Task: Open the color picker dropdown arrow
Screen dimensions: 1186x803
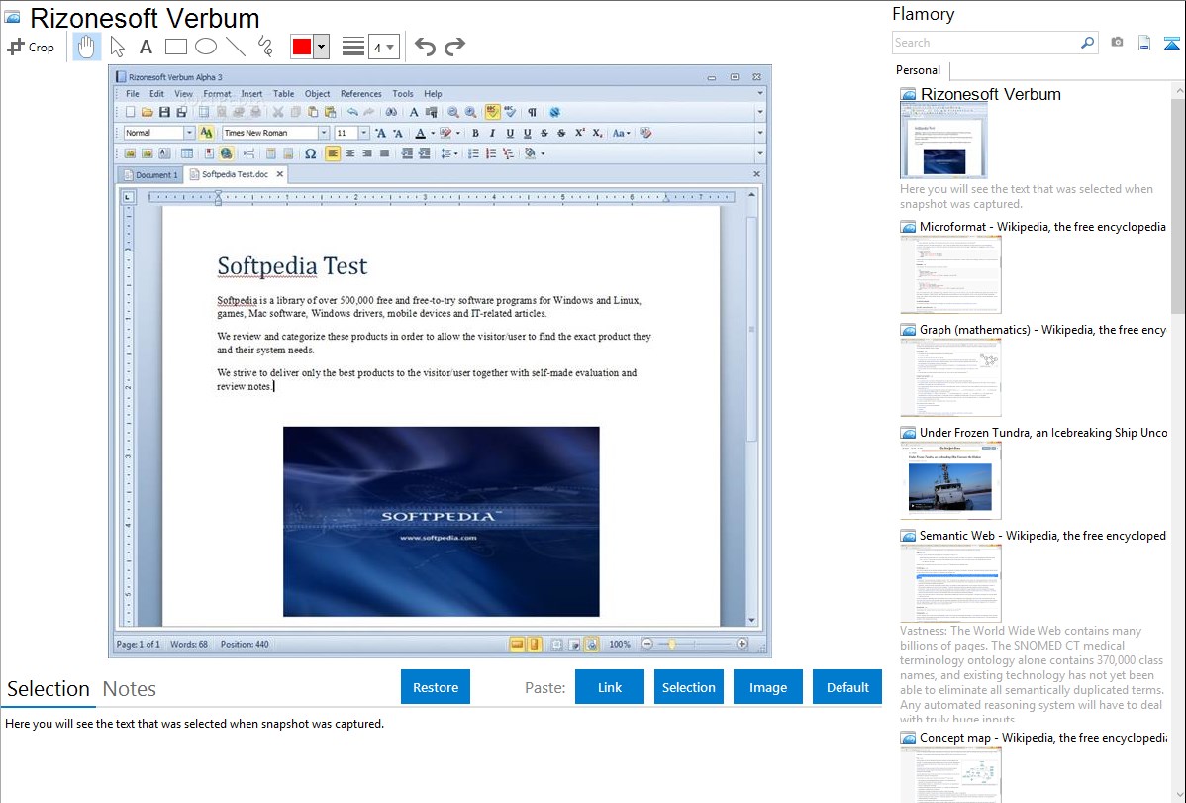Action: tap(321, 47)
